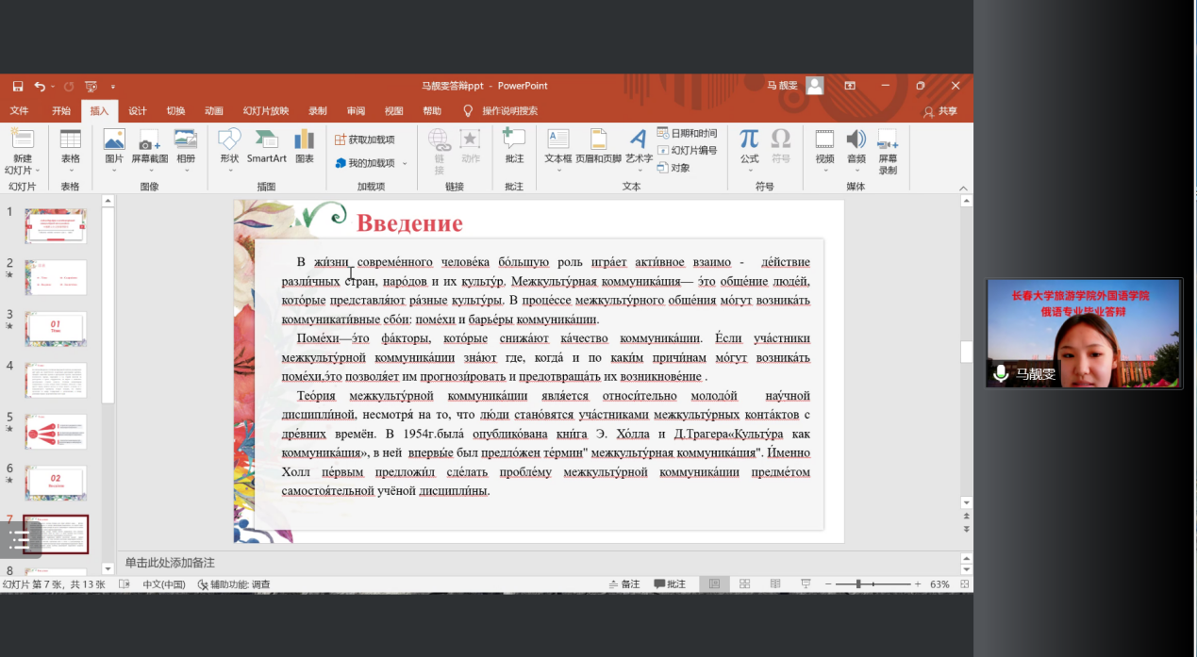The width and height of the screenshot is (1197, 657).
Task: Toggle the 批注 (Comments) pane in status bar
Action: coord(670,584)
